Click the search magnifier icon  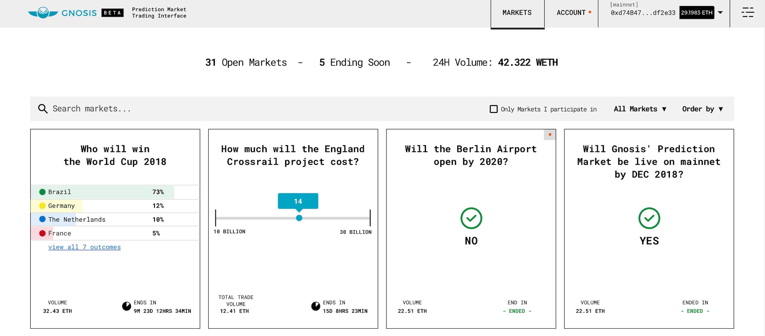(x=42, y=109)
